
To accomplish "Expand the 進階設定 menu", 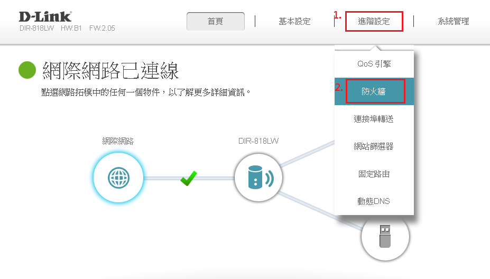I will point(374,21).
